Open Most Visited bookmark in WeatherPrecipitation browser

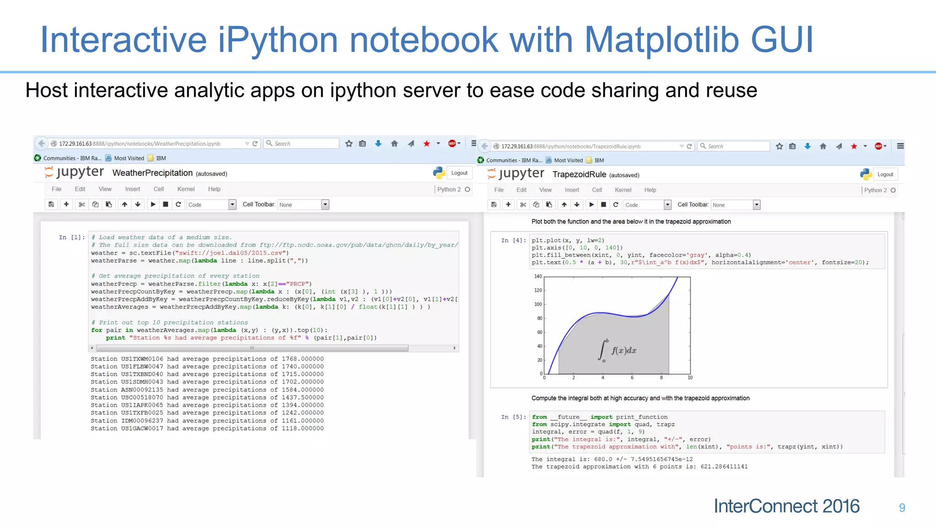coord(124,158)
